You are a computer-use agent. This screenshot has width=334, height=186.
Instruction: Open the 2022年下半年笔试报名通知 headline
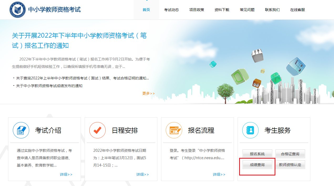pos(79,40)
